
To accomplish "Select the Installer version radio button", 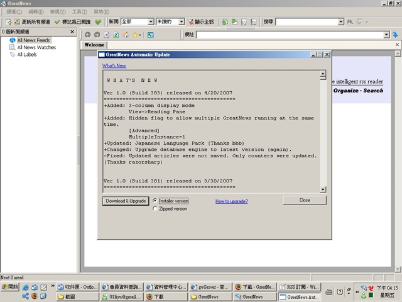I will coord(155,201).
